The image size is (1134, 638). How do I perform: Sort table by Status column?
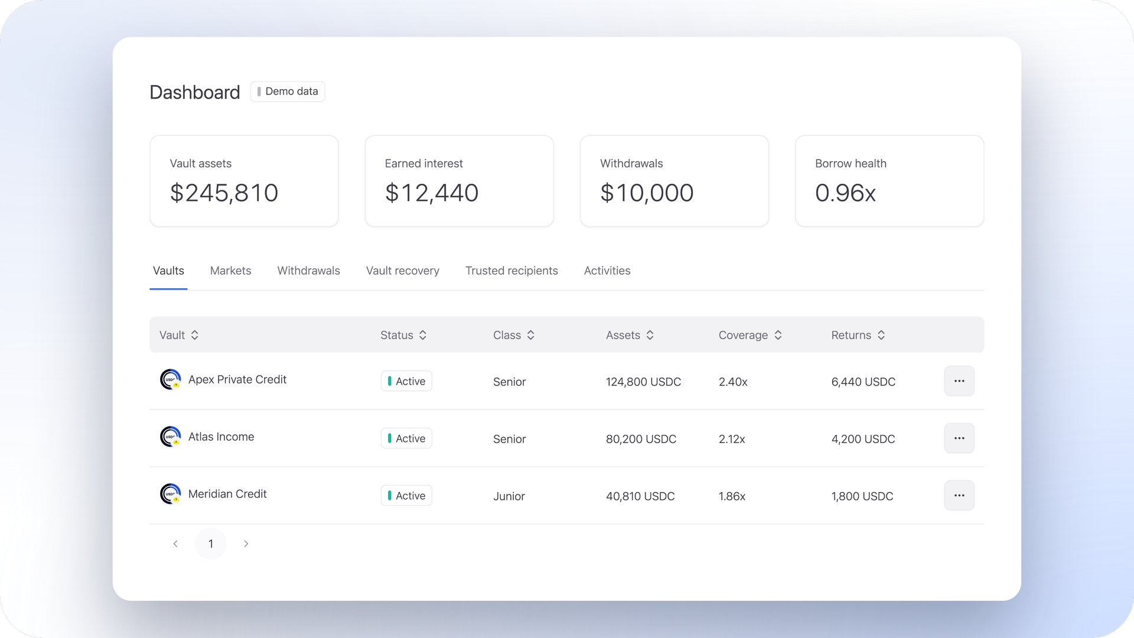404,335
